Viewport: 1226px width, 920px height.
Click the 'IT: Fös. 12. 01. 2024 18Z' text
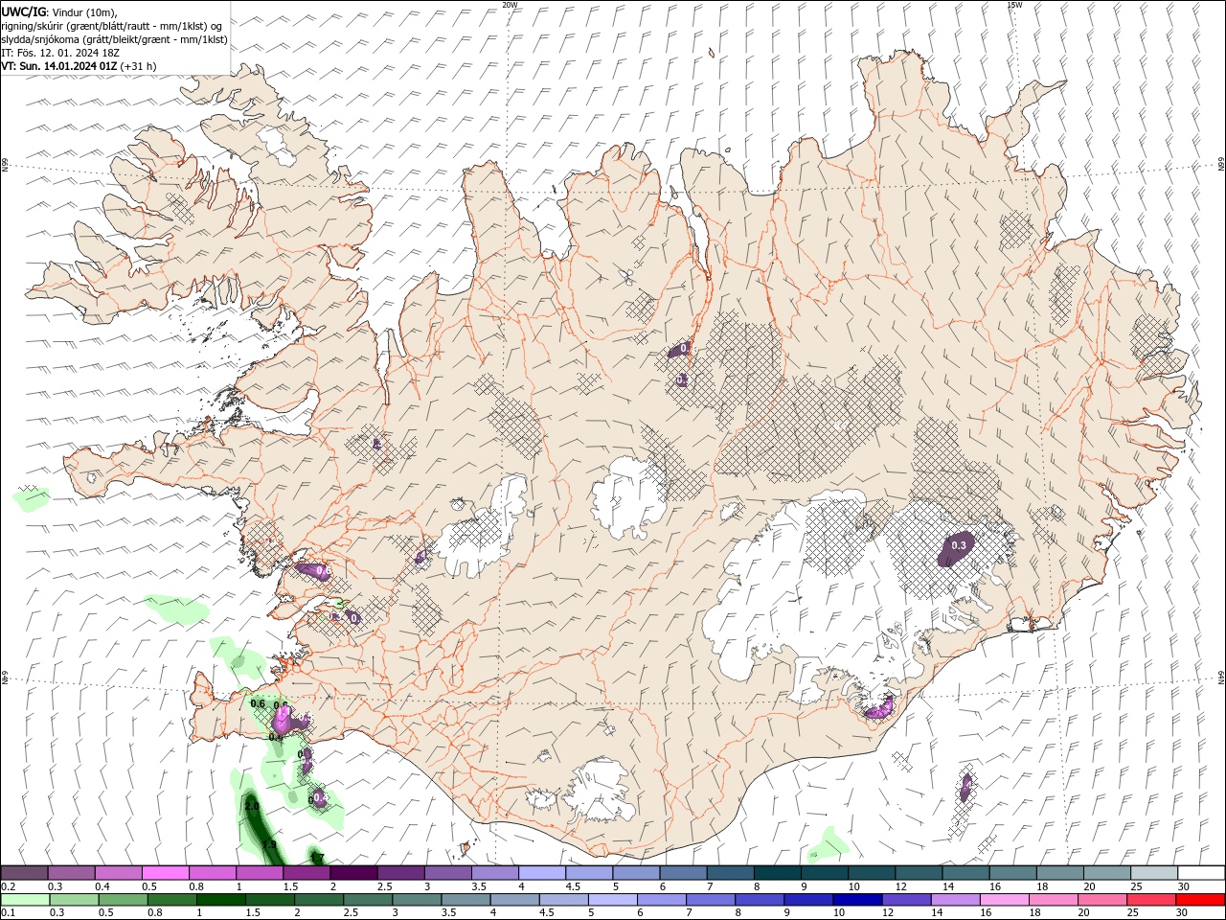pos(58,53)
